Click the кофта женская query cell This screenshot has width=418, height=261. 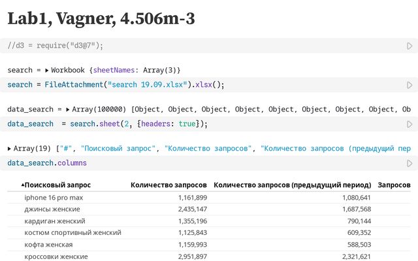tap(48, 244)
